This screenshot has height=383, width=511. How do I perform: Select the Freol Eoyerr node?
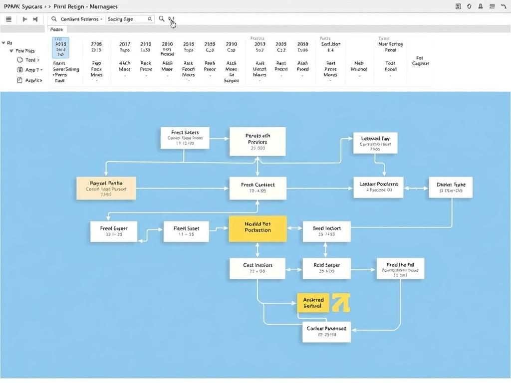[113, 231]
